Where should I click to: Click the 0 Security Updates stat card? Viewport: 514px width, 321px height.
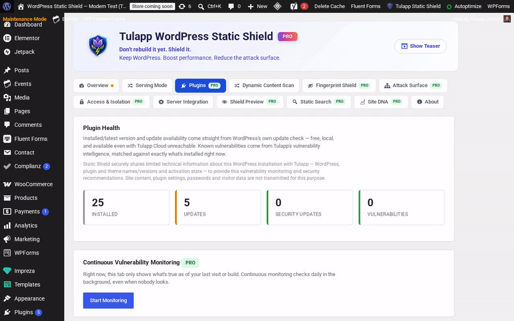tap(310, 208)
